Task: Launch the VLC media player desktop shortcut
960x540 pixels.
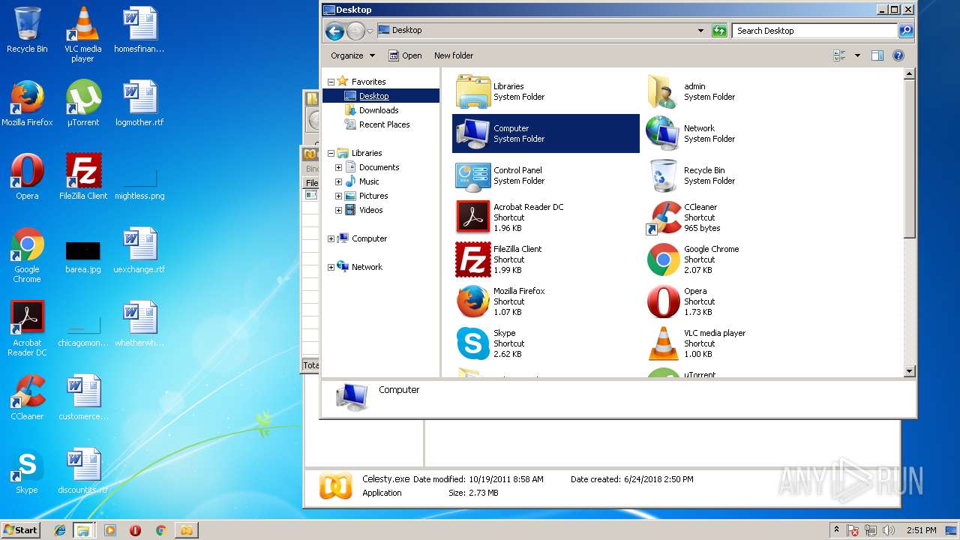Action: pyautogui.click(x=82, y=34)
